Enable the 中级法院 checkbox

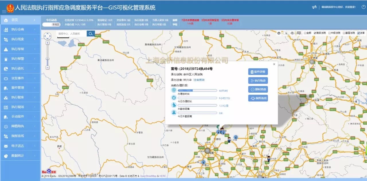click(330, 33)
